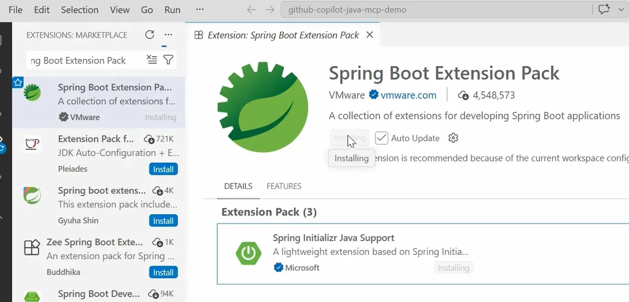This screenshot has width=629, height=302.
Task: Select Spring Boot Deve... list item
Action: point(99,293)
